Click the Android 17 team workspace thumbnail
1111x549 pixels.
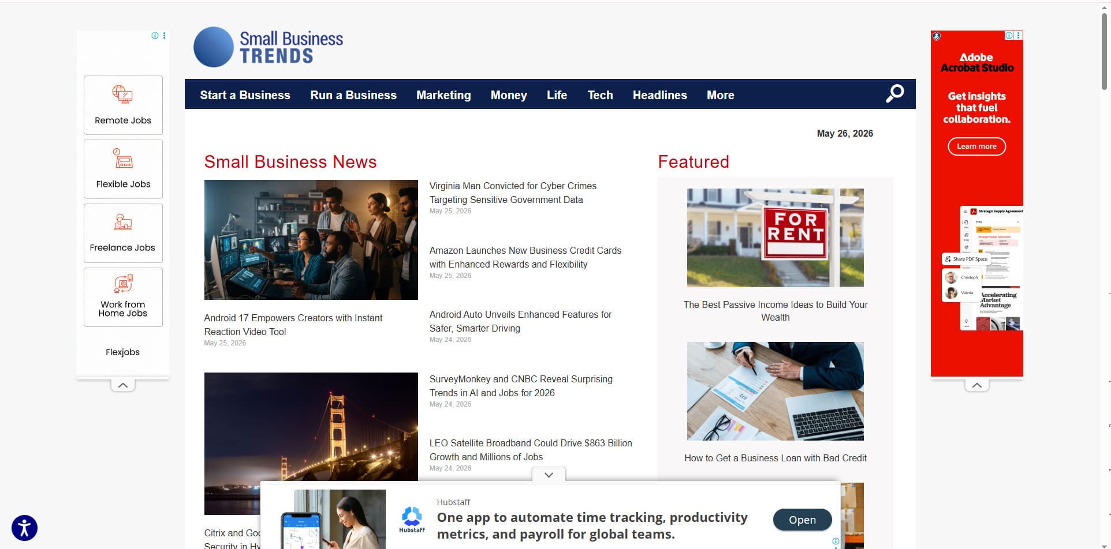(x=311, y=239)
